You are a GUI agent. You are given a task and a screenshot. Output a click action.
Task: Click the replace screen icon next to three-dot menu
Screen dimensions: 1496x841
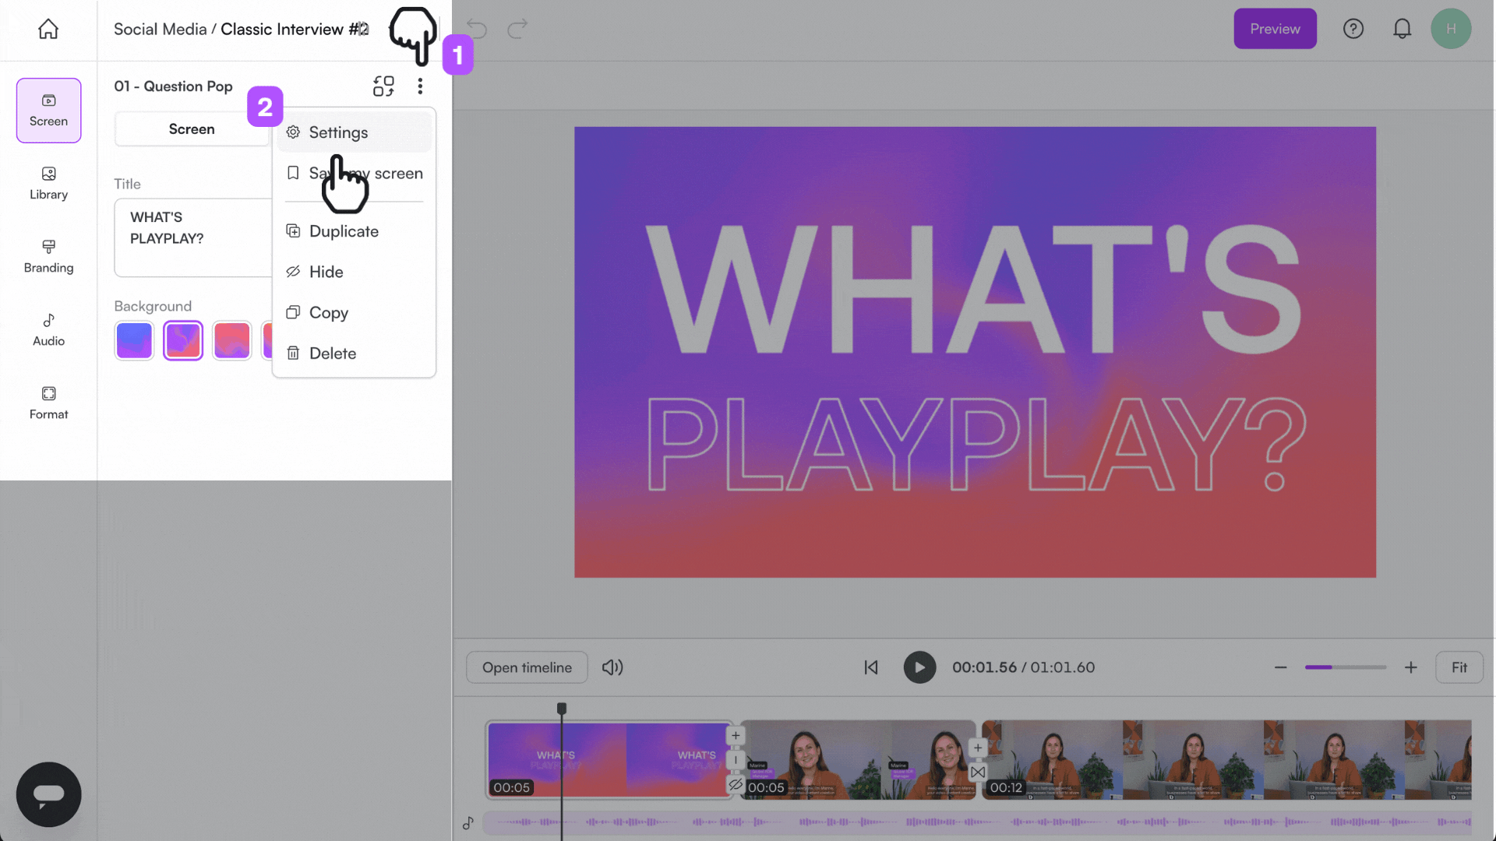point(383,86)
